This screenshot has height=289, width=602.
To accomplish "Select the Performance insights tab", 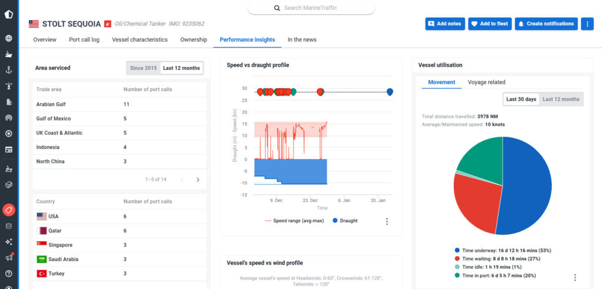I will pos(248,39).
